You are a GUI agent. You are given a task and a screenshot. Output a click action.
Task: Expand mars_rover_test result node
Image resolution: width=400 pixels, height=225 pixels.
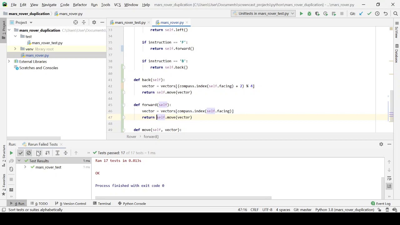click(25, 167)
